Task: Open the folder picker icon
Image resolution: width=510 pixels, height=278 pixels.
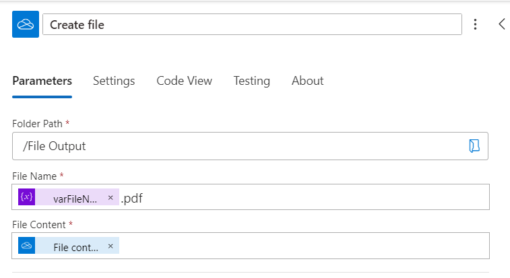Action: click(475, 146)
